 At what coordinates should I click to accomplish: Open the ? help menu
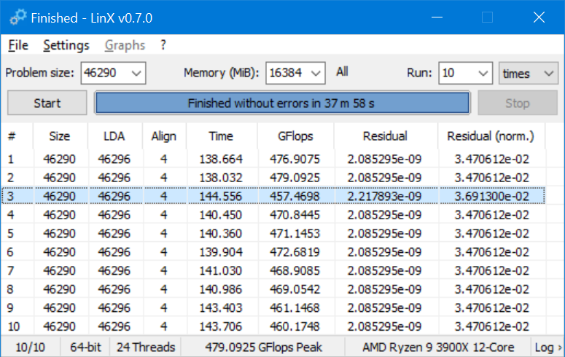coord(163,45)
